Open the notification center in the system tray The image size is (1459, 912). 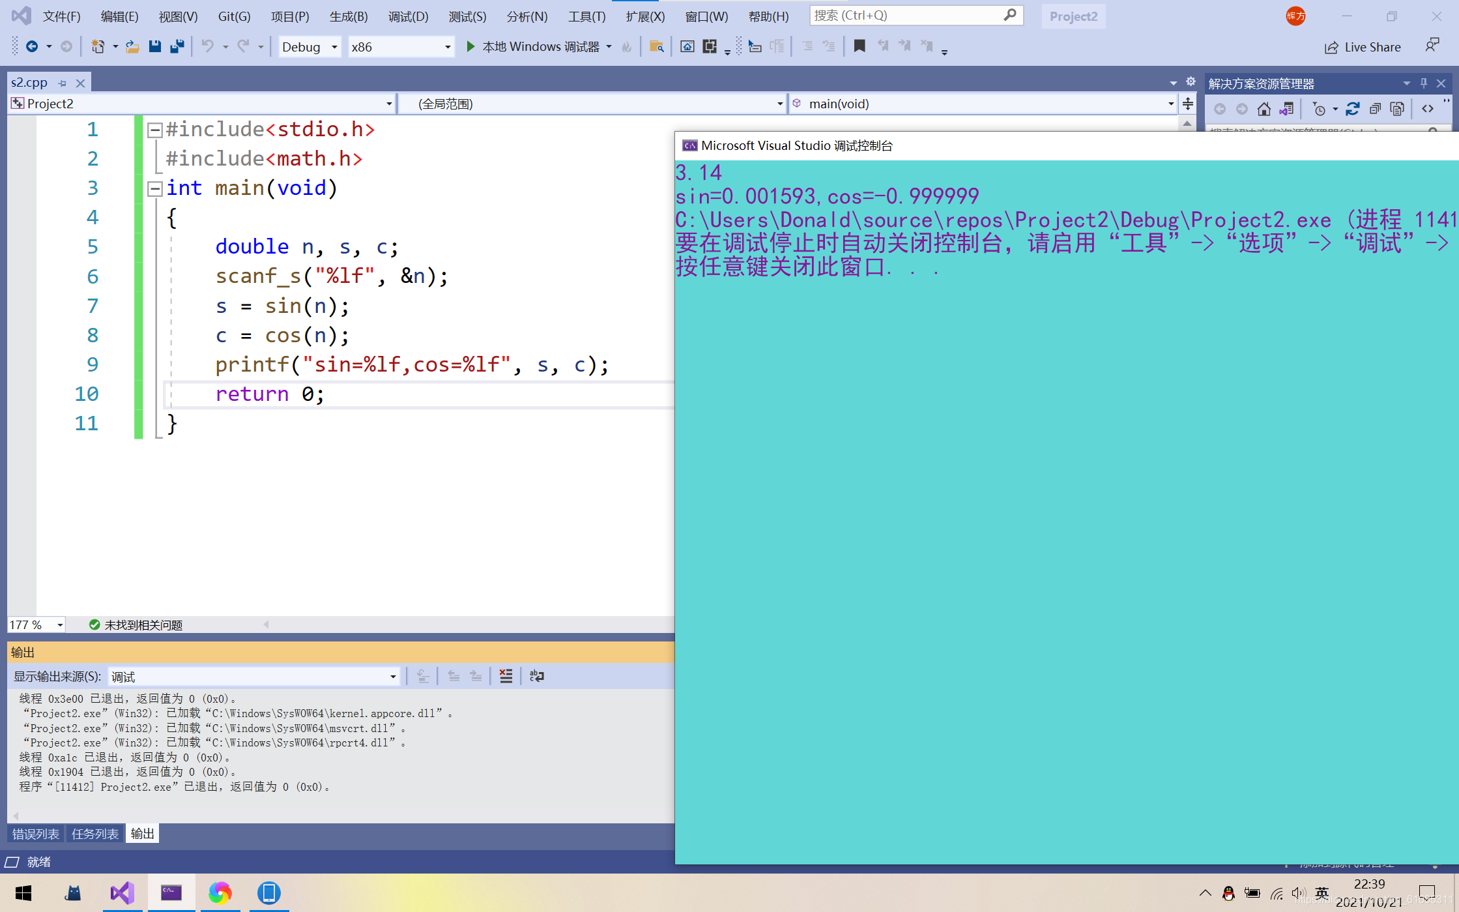(x=1427, y=892)
